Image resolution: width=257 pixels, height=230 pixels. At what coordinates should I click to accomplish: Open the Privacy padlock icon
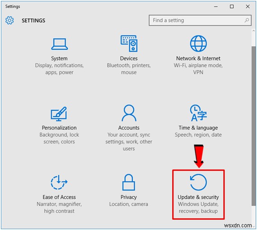pyautogui.click(x=129, y=182)
